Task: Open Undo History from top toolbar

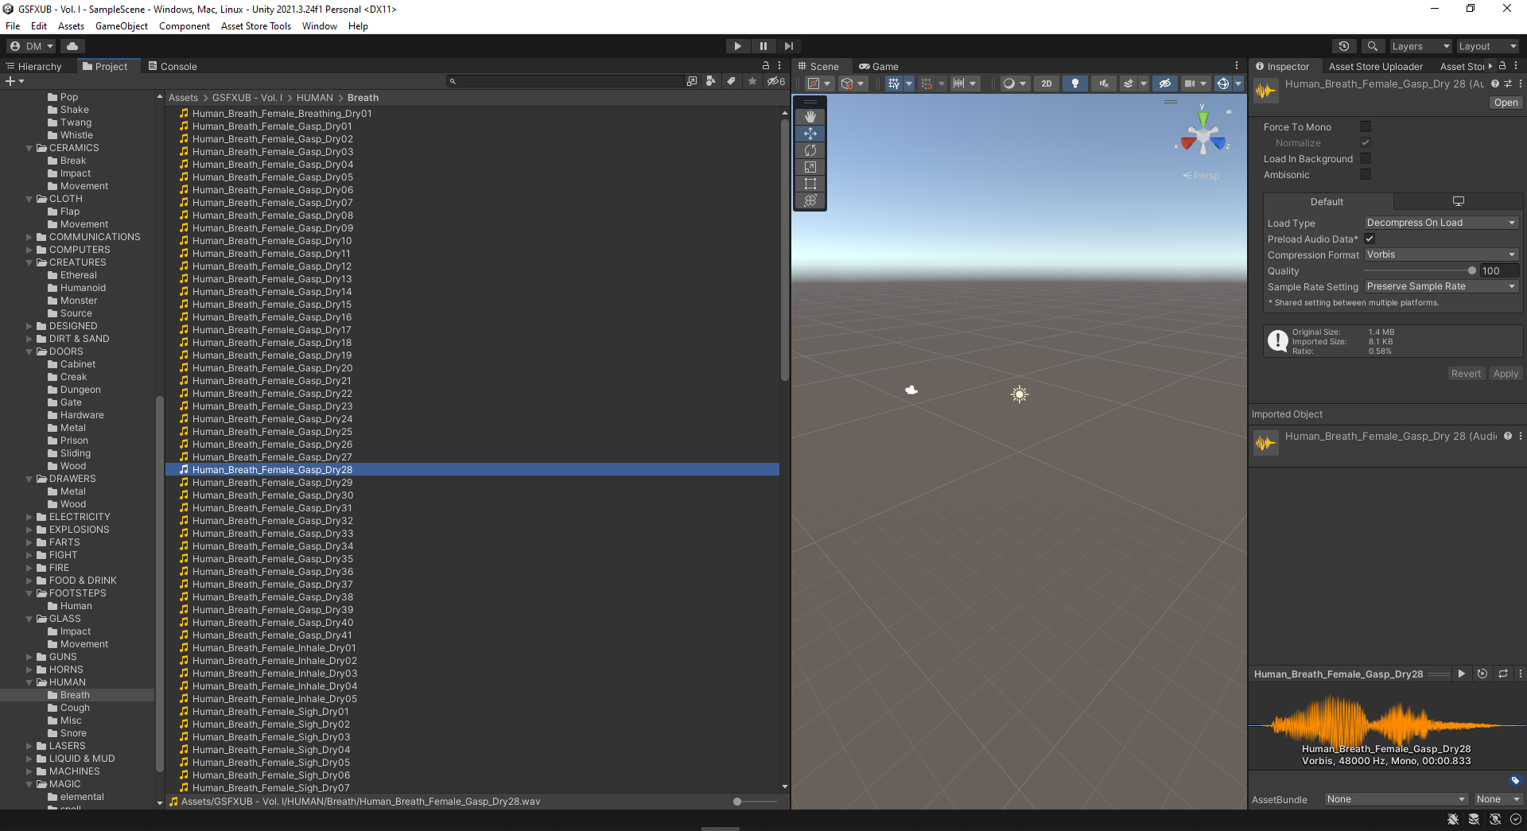Action: (1344, 46)
